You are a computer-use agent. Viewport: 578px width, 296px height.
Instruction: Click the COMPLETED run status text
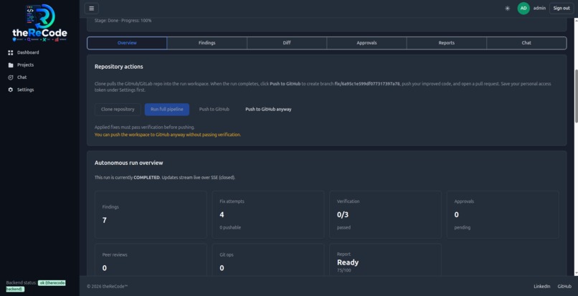147,178
